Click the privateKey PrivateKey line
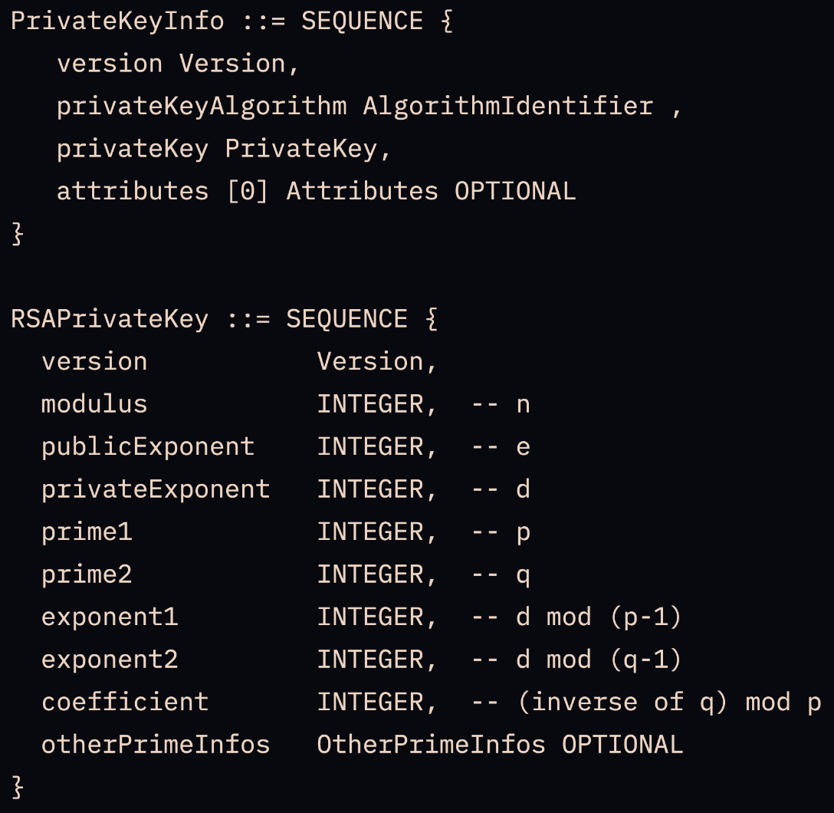 click(x=224, y=149)
